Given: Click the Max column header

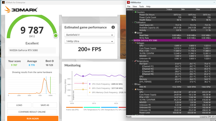Looking at the screenshot, I should point(203,9).
